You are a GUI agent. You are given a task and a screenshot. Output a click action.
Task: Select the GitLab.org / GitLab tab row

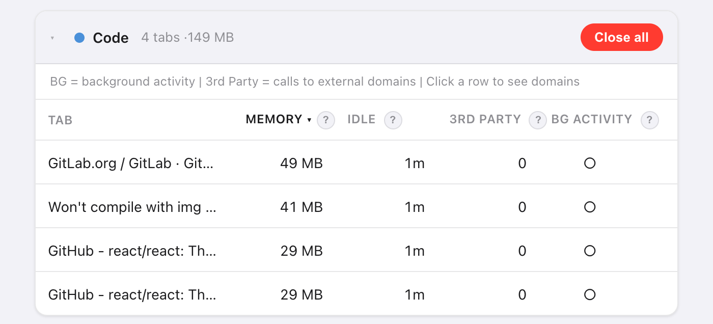(356, 163)
